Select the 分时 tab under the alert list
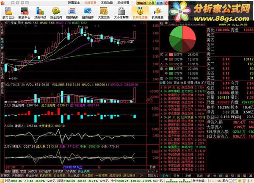 coord(177,175)
